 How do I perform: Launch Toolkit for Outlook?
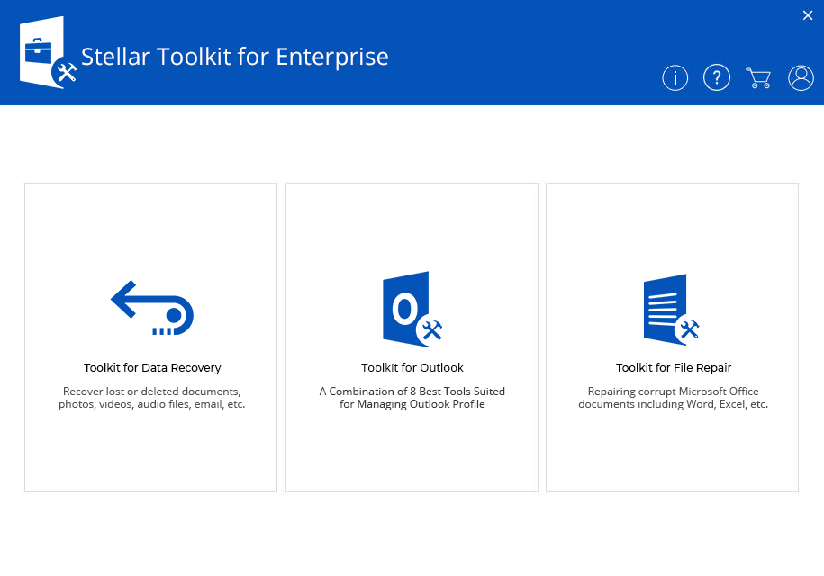click(412, 337)
